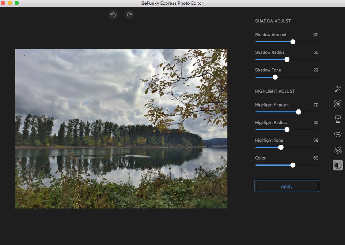Click the Highlight Amount slider handle

click(298, 112)
